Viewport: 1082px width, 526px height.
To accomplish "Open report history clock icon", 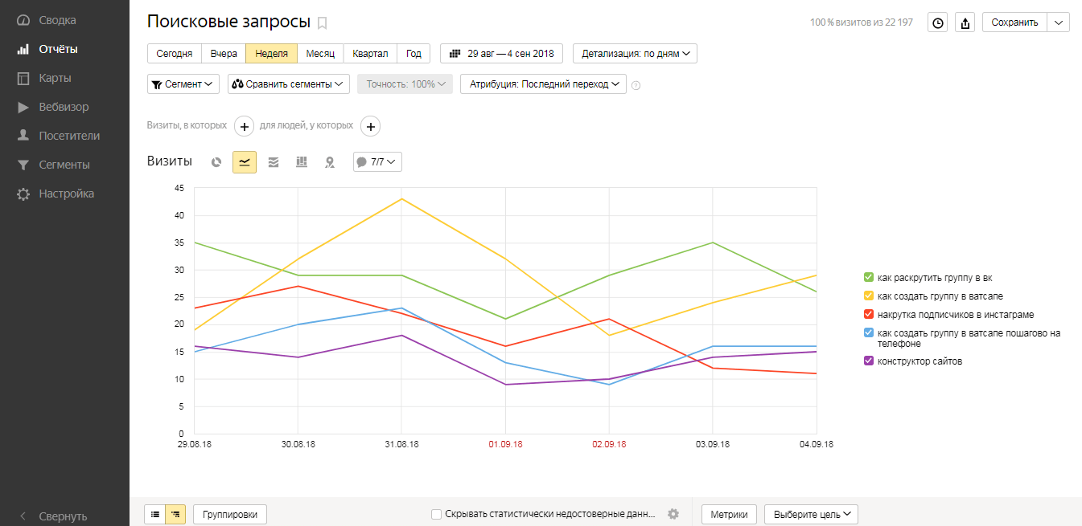I will click(x=938, y=22).
